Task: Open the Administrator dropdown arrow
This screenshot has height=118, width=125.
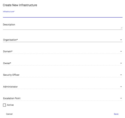Action: [121, 87]
